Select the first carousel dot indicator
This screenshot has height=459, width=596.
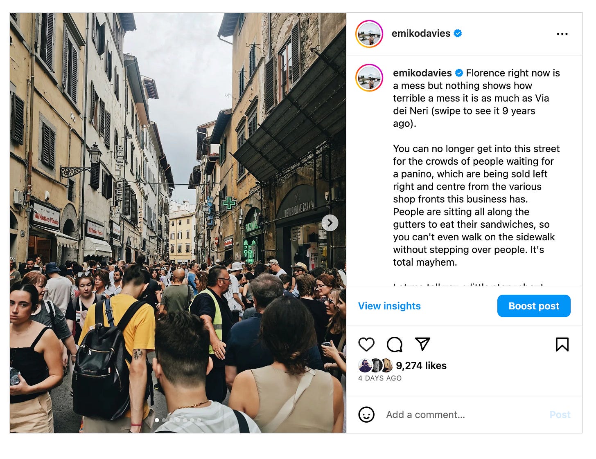click(x=157, y=420)
